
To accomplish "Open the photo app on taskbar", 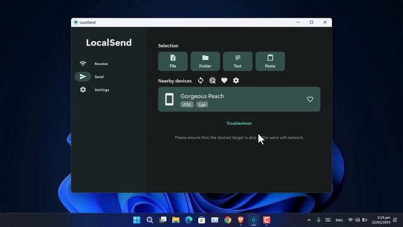I will [215, 220].
